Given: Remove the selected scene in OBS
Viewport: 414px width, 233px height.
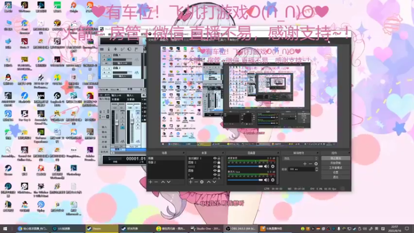Looking at the screenshot, I should coord(156,182).
